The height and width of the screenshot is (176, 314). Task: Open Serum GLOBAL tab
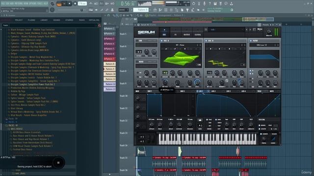pyautogui.click(x=198, y=32)
